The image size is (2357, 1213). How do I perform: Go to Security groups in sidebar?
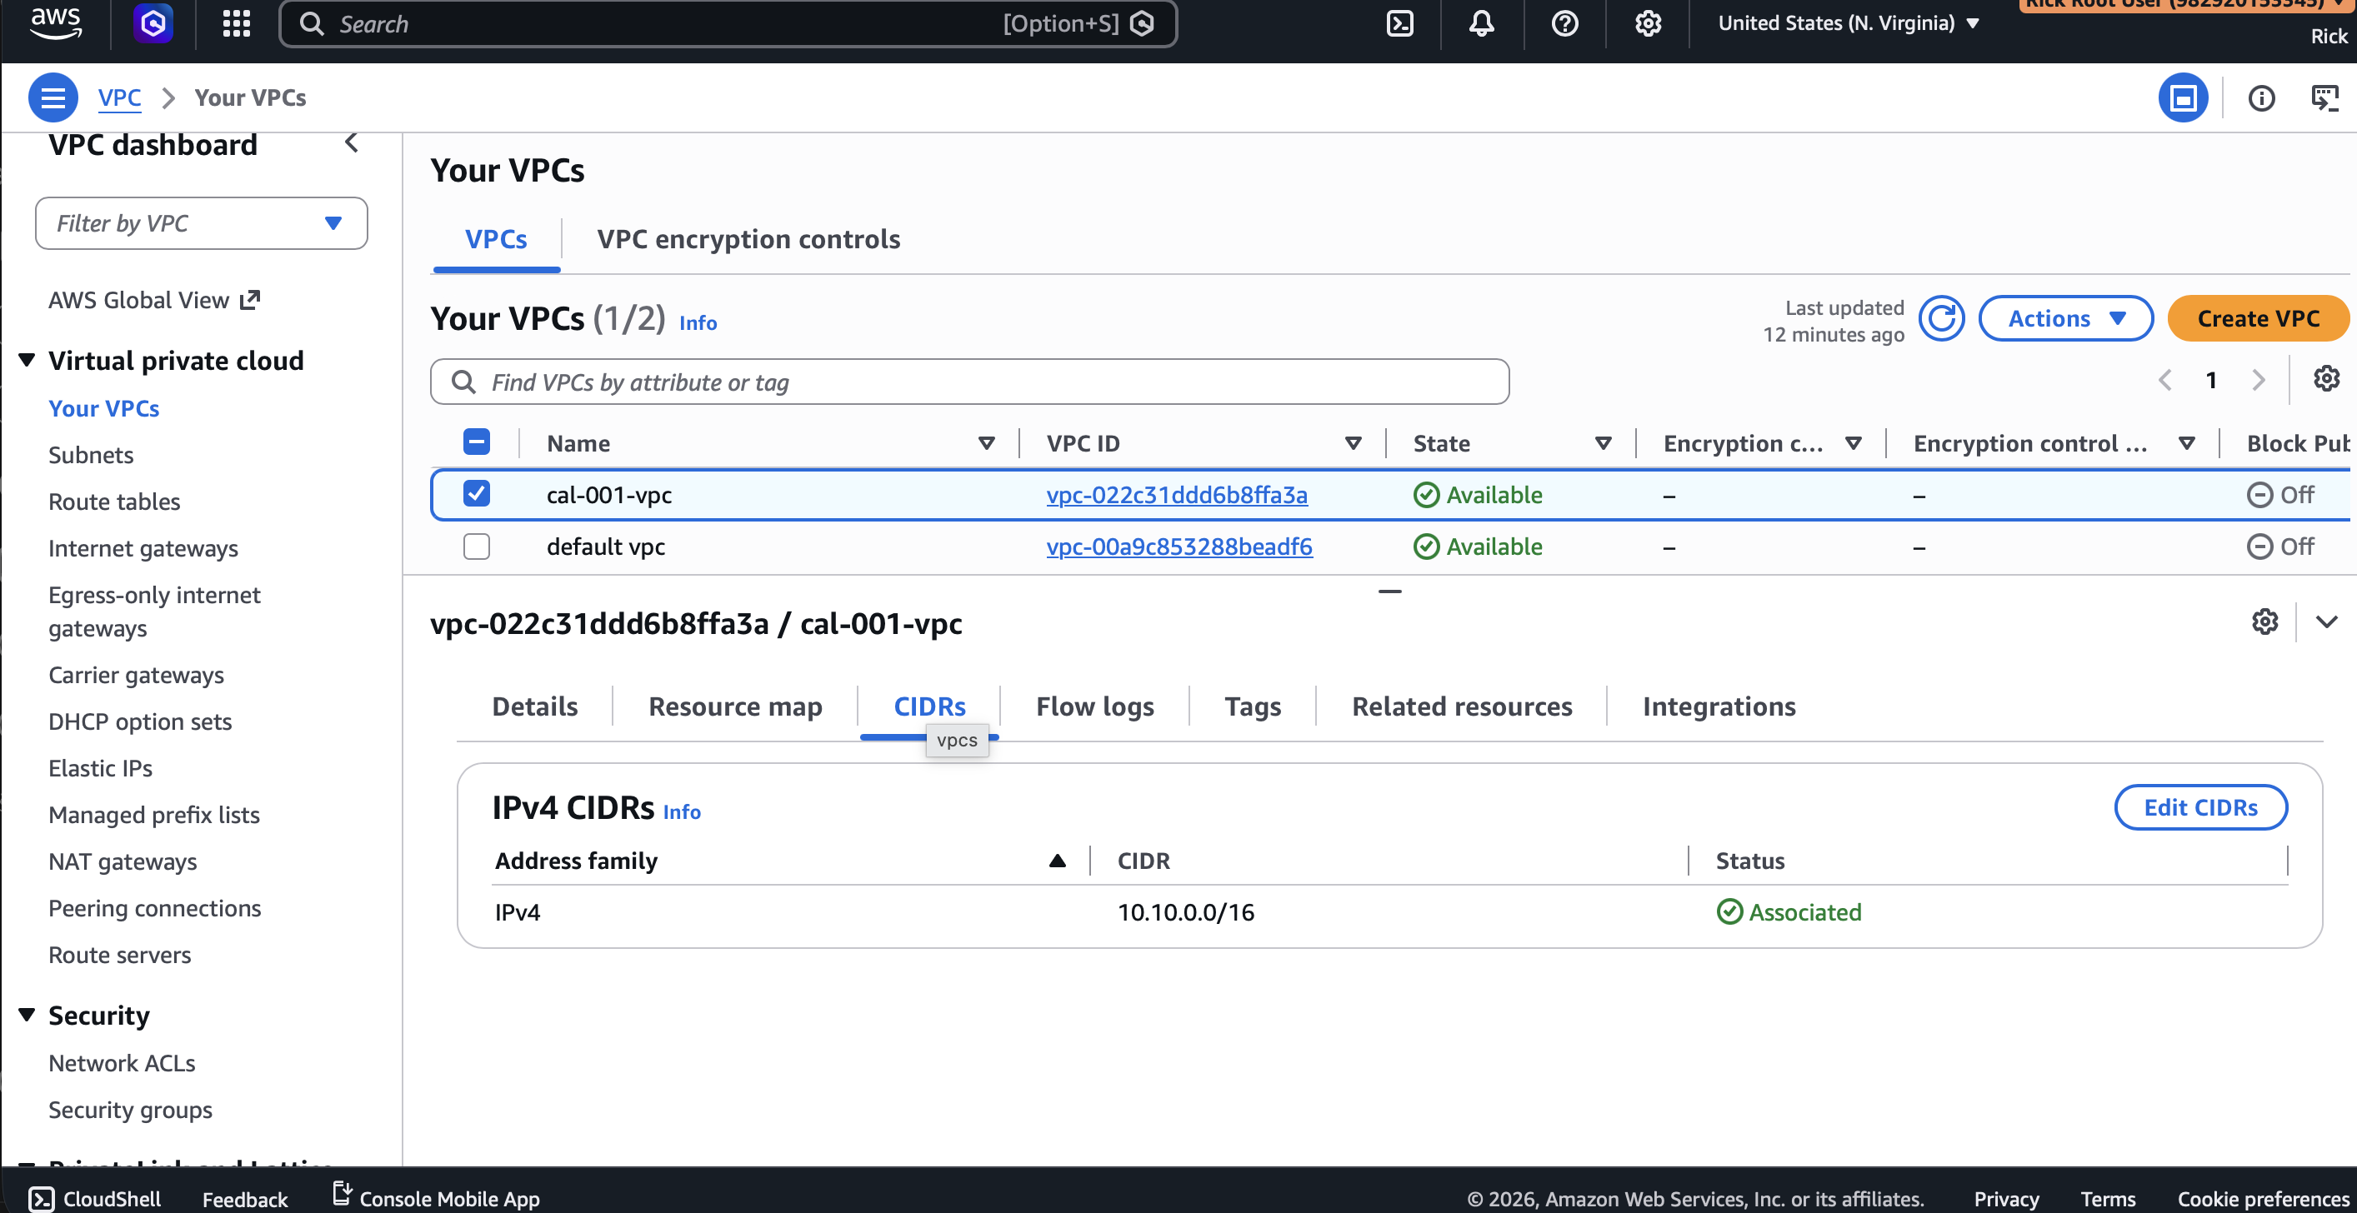pos(130,1110)
